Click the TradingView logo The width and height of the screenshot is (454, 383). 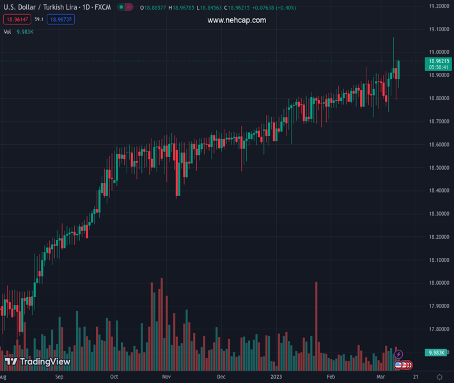pyautogui.click(x=37, y=362)
